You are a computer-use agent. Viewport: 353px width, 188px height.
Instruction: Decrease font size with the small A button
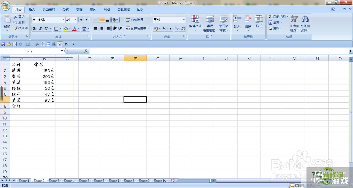pyautogui.click(x=87, y=20)
